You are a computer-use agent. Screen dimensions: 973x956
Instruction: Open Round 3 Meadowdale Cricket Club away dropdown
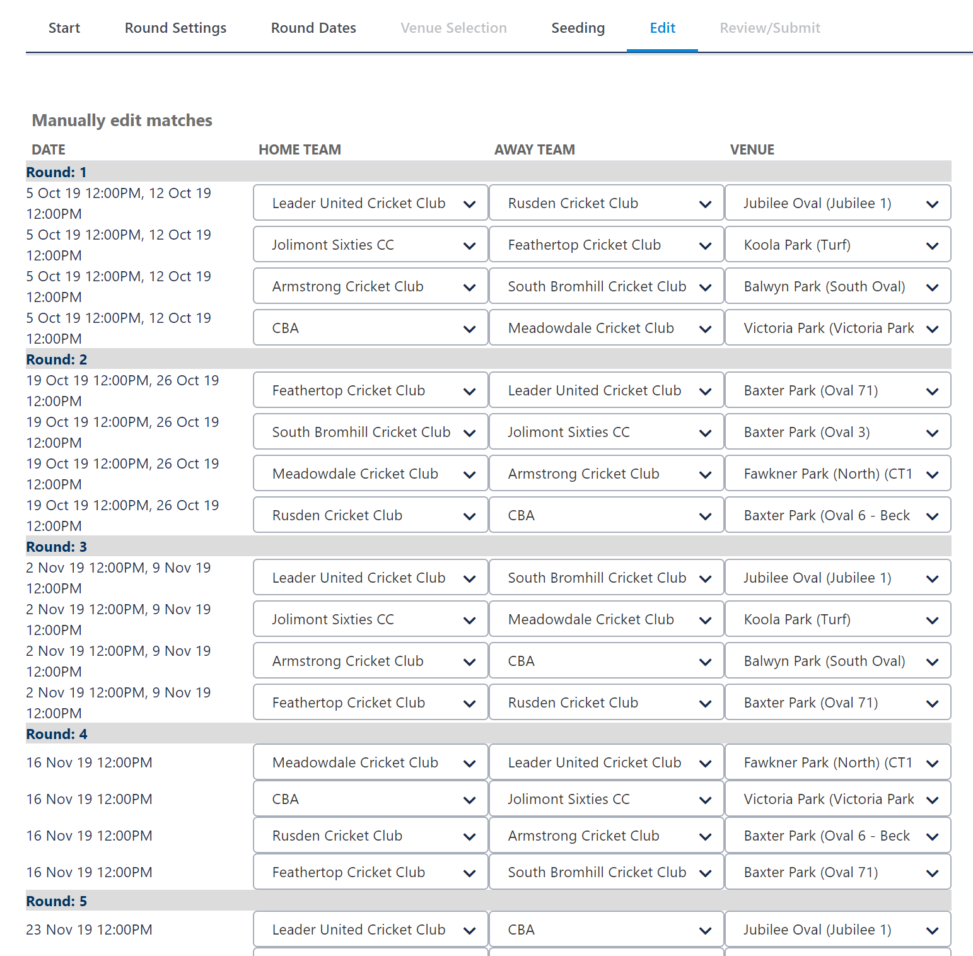(607, 619)
